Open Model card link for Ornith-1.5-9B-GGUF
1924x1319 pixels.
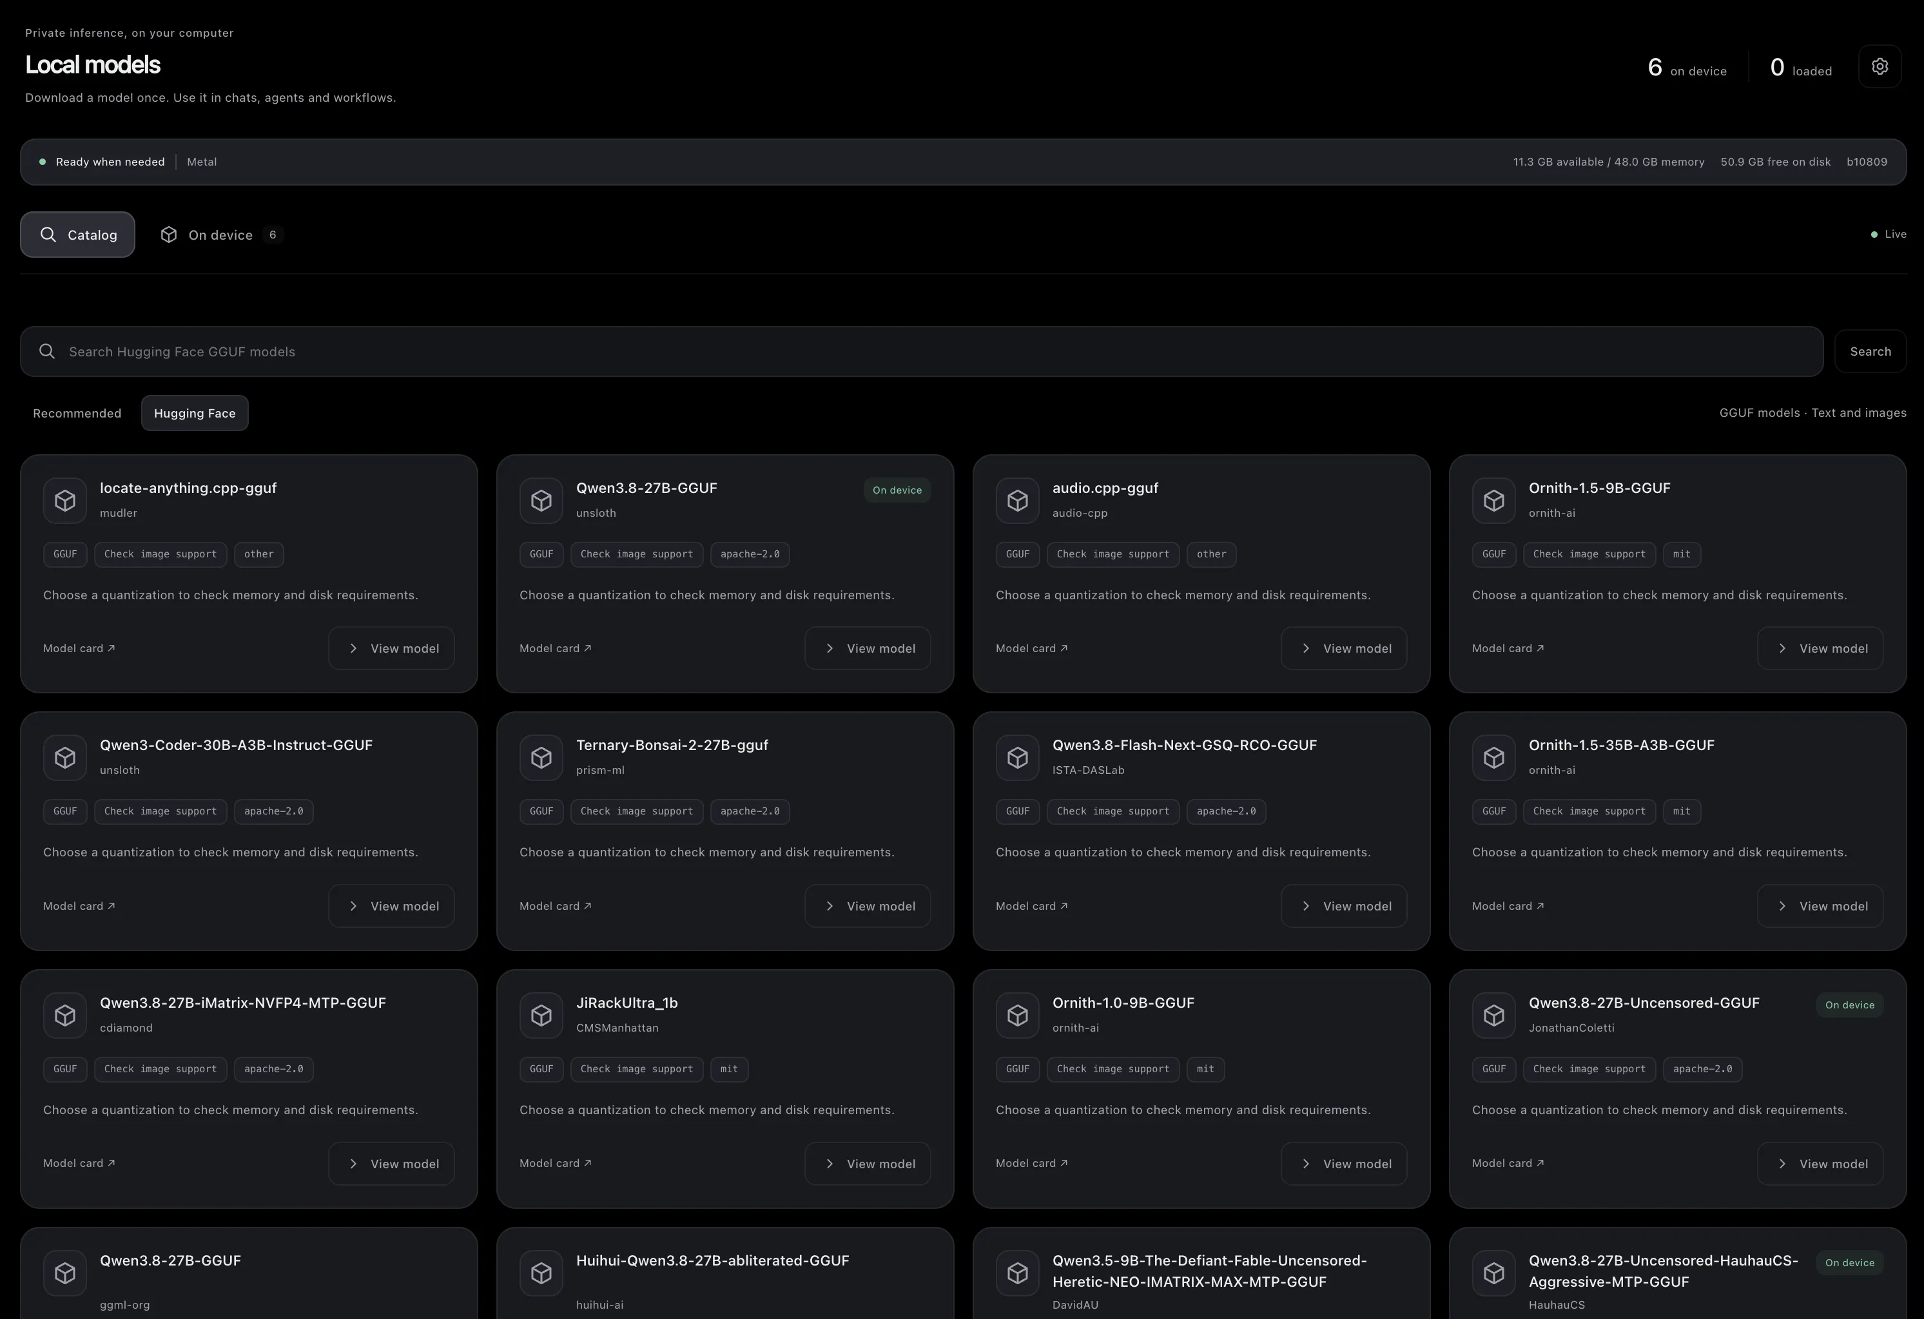[1508, 648]
